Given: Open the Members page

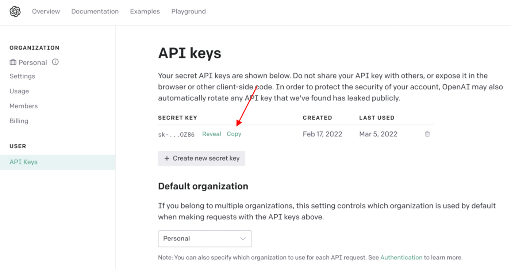Looking at the screenshot, I should [x=24, y=106].
